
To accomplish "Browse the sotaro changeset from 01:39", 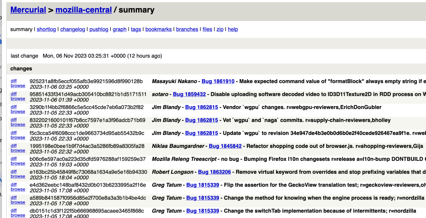I will point(18,99).
